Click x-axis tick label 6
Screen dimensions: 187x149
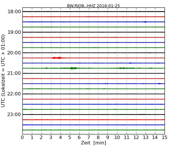[x=79, y=138]
